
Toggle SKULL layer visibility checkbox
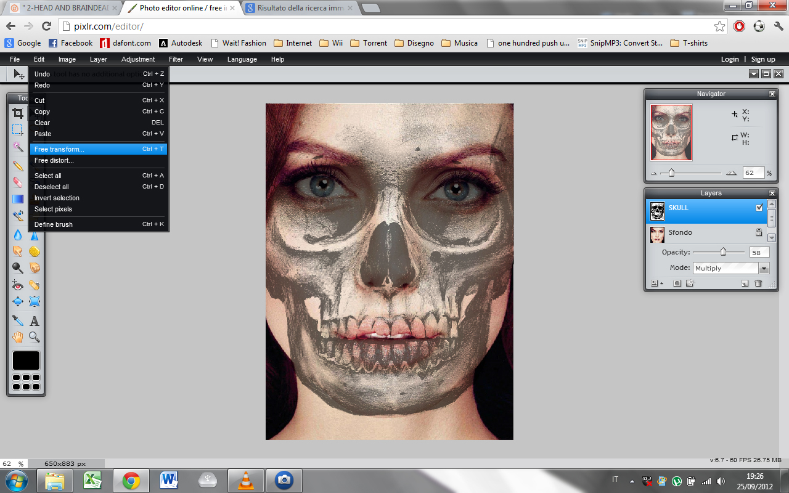(x=759, y=208)
